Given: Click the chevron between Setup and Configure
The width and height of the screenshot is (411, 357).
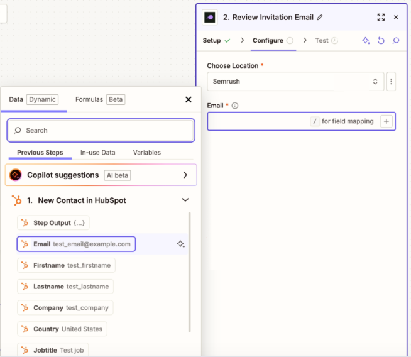Looking at the screenshot, I should click(x=242, y=40).
